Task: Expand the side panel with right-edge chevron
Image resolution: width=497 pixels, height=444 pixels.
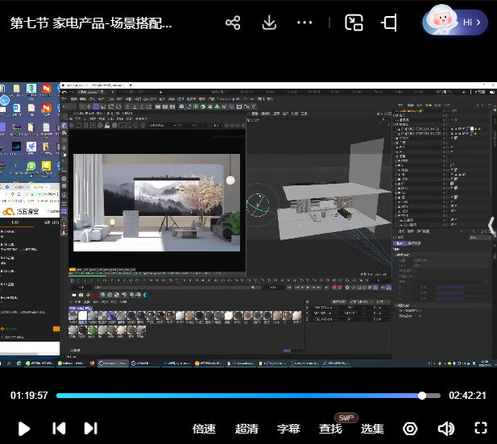Action: 491,225
